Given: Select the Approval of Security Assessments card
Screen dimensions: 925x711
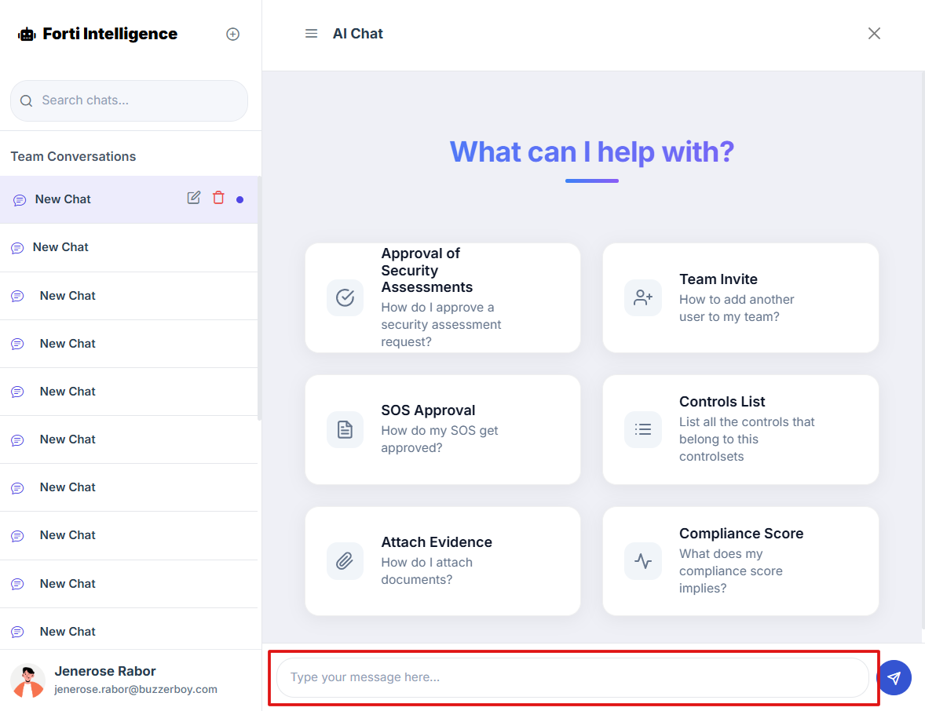Looking at the screenshot, I should click(443, 297).
